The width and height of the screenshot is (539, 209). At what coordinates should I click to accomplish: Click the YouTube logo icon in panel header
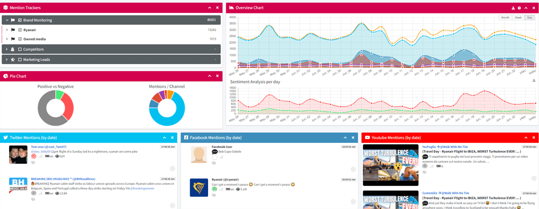368,137
